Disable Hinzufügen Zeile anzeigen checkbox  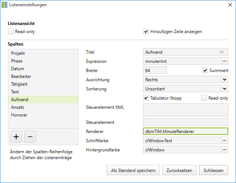[146, 32]
